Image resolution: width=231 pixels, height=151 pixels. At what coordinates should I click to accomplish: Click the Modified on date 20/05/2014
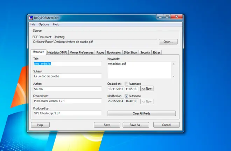115,101
